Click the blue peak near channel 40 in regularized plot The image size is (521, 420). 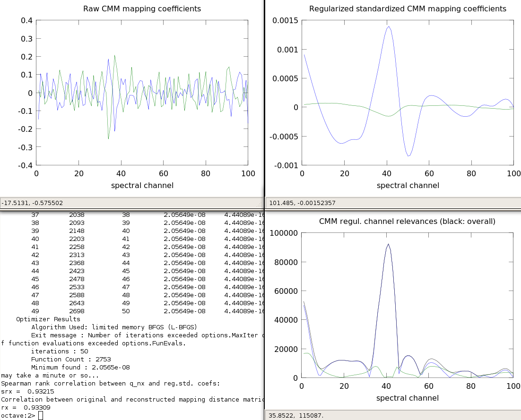click(389, 27)
